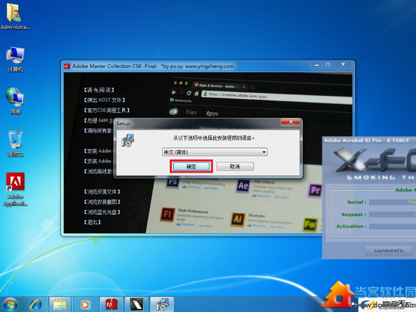
Task: Open 【请先阅读】 in Adobe launcher menu
Action: click(x=99, y=90)
